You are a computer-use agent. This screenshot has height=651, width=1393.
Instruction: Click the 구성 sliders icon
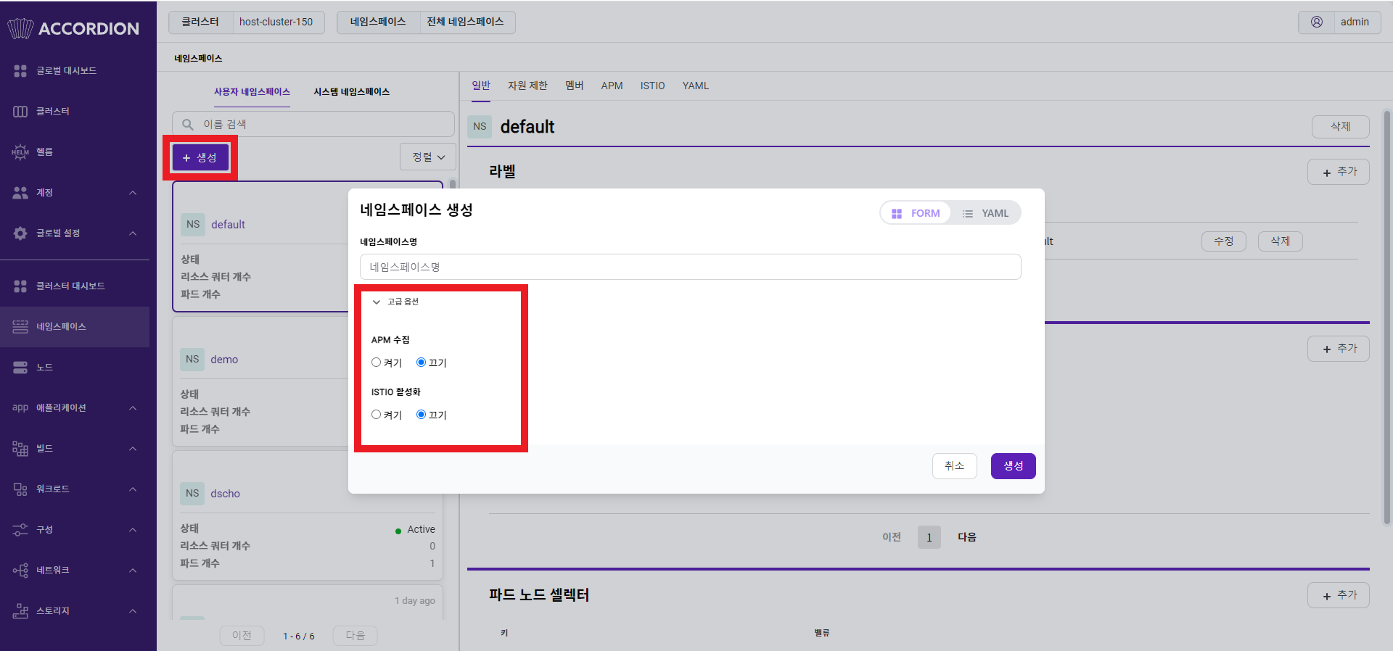(x=20, y=529)
